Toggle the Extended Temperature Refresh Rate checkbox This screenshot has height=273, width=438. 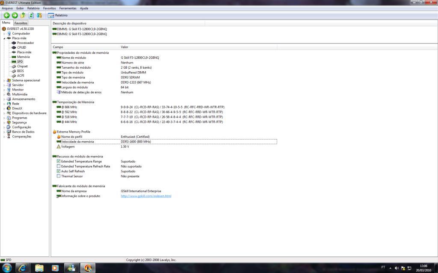(58, 166)
